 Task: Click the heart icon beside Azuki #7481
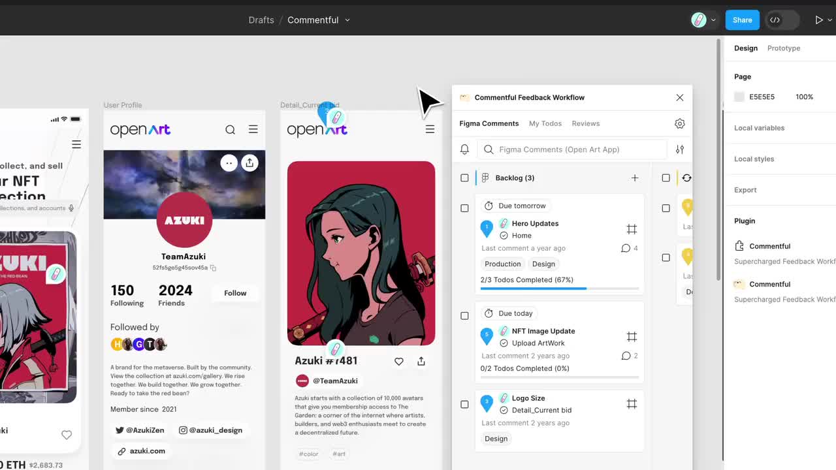click(398, 361)
